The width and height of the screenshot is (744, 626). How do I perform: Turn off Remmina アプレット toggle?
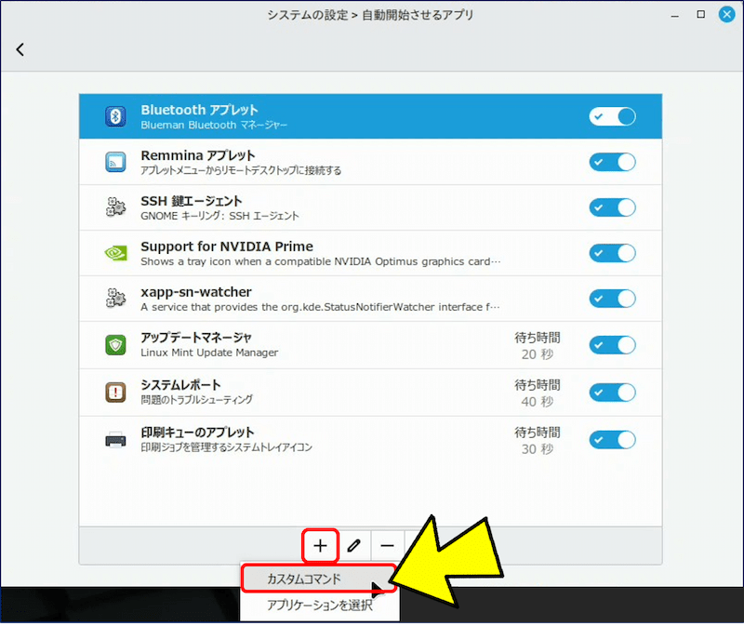(612, 162)
